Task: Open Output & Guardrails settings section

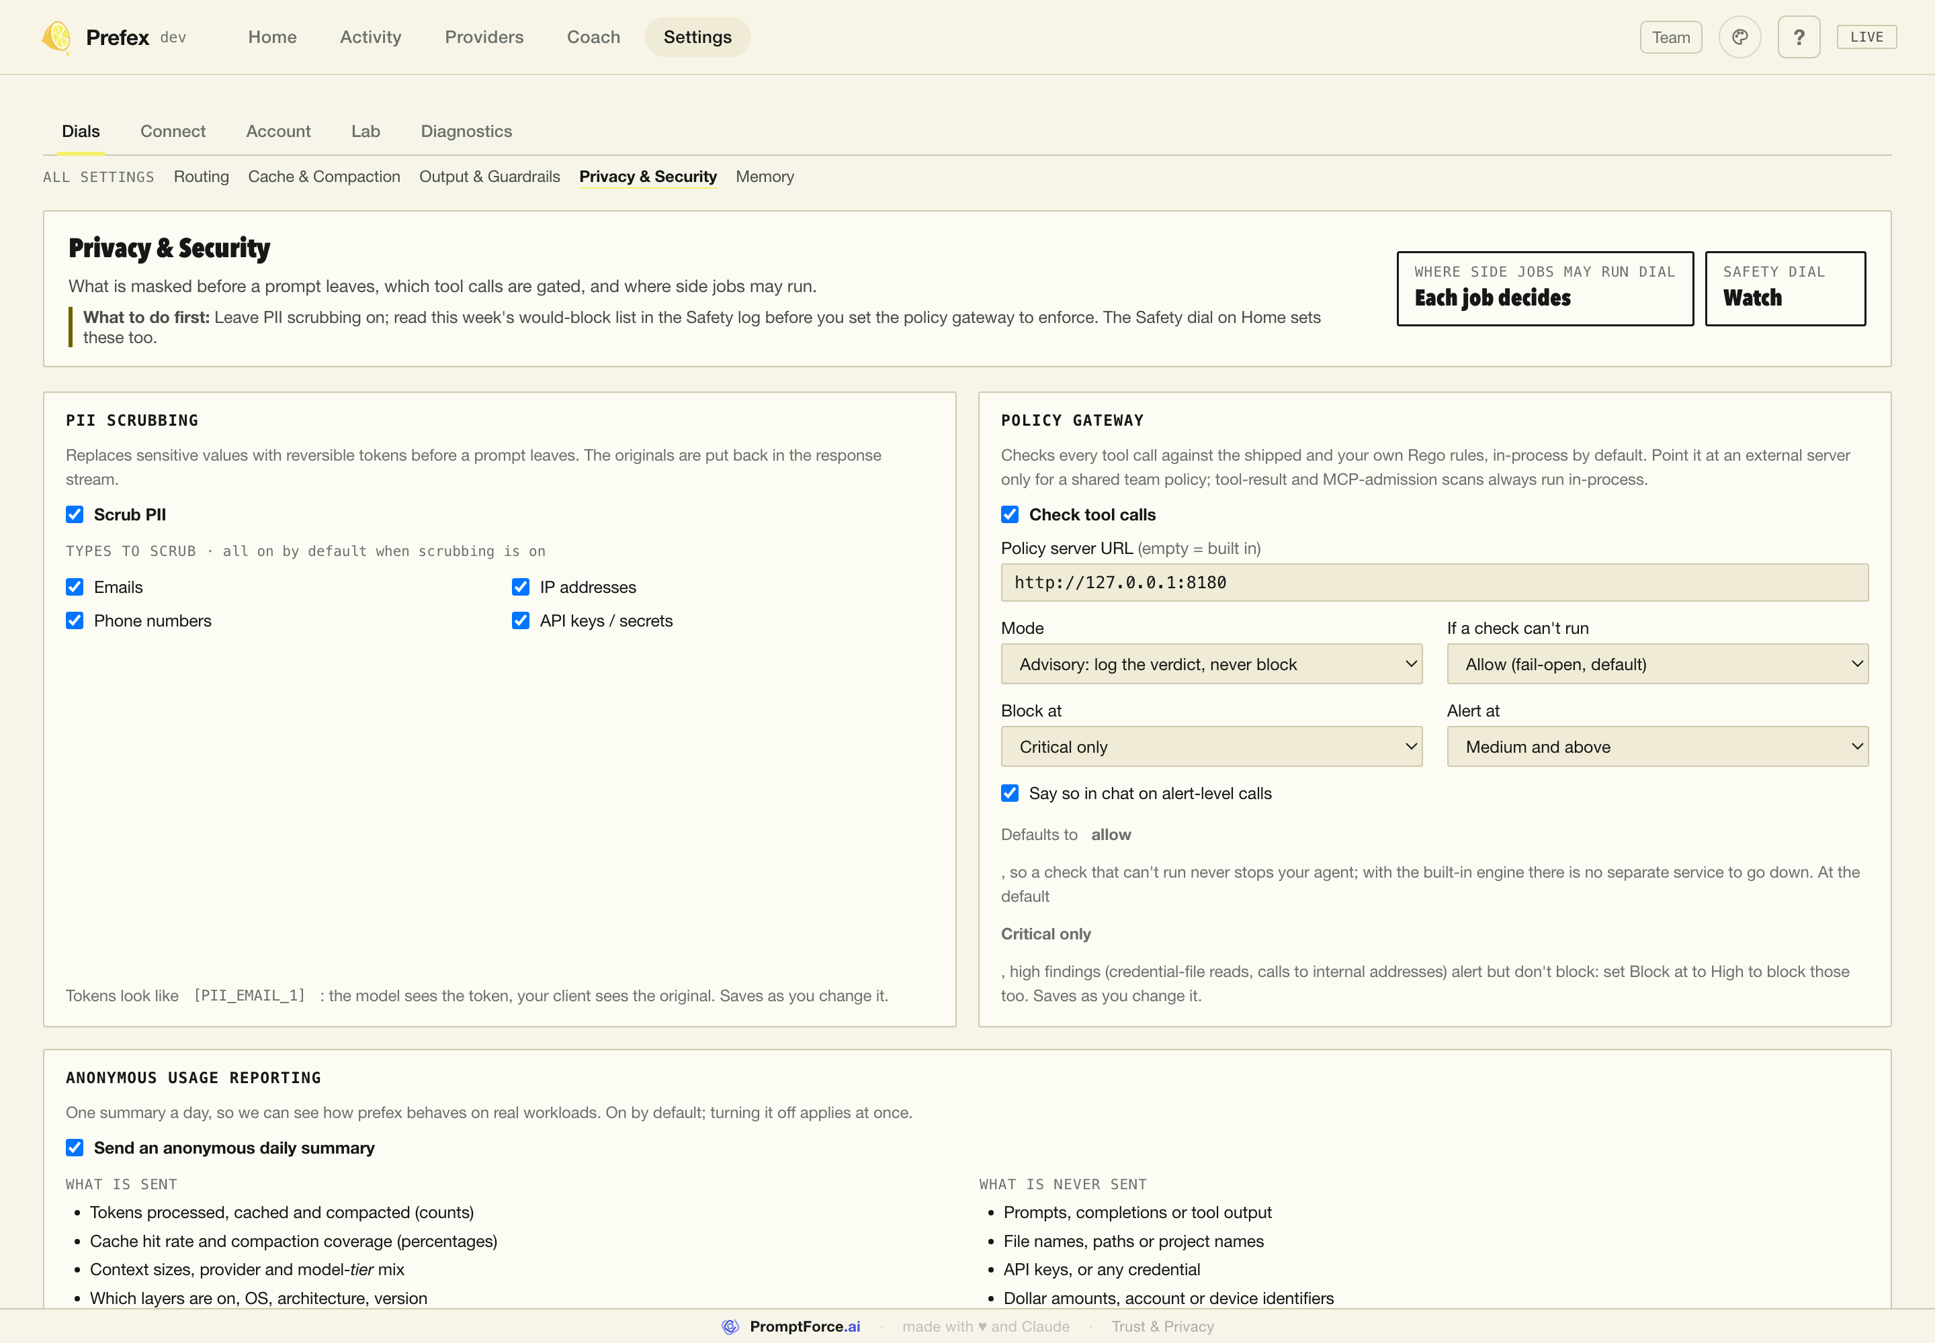Action: [x=489, y=177]
